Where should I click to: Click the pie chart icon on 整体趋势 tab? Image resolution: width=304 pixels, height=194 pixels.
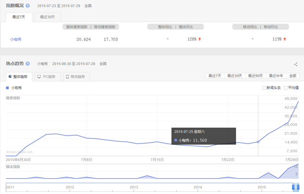coord(10,77)
